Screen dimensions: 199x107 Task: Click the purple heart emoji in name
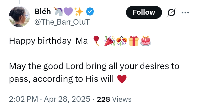(68, 12)
